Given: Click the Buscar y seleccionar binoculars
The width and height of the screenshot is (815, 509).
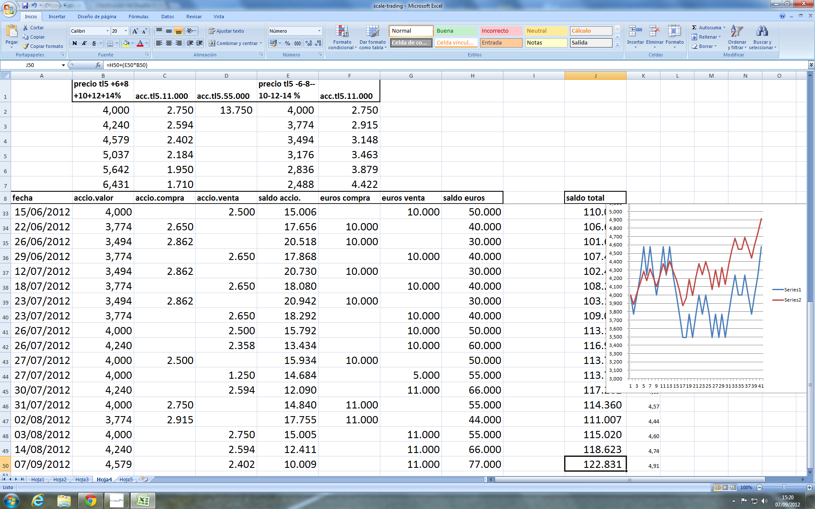Looking at the screenshot, I should [762, 32].
